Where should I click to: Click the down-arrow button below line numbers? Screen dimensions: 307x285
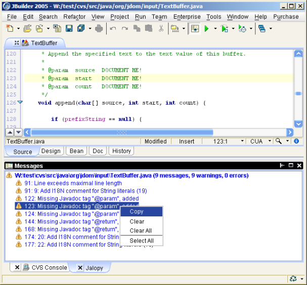(x=18, y=132)
